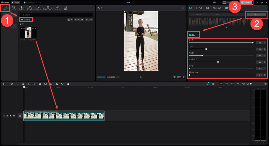Click the record voiceover microphone icon
This screenshot has height=146, width=269.
point(213,84)
